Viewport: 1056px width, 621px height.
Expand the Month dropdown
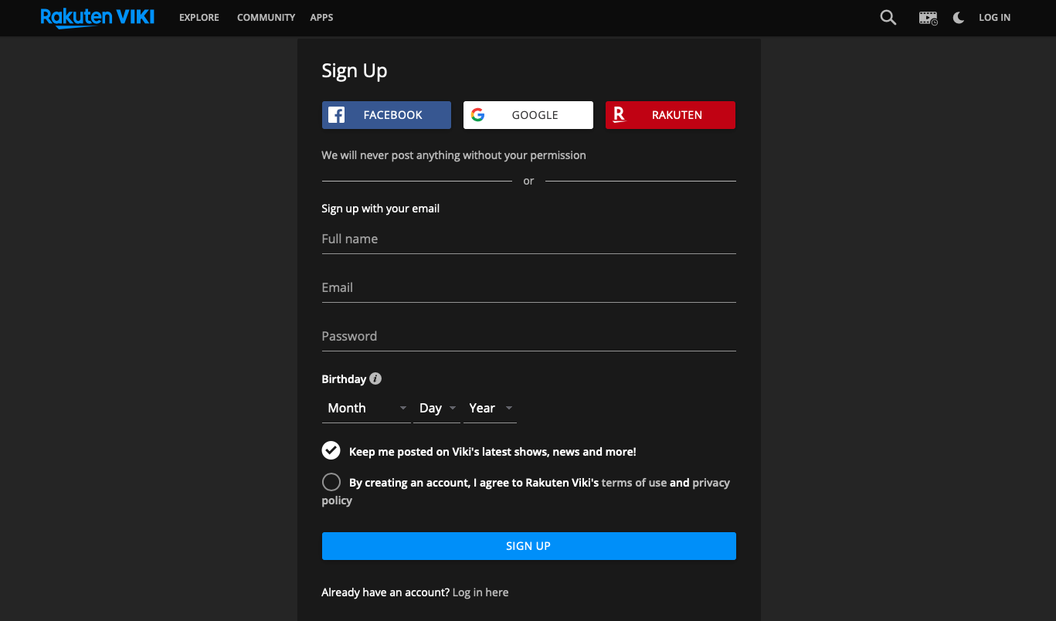click(x=366, y=409)
